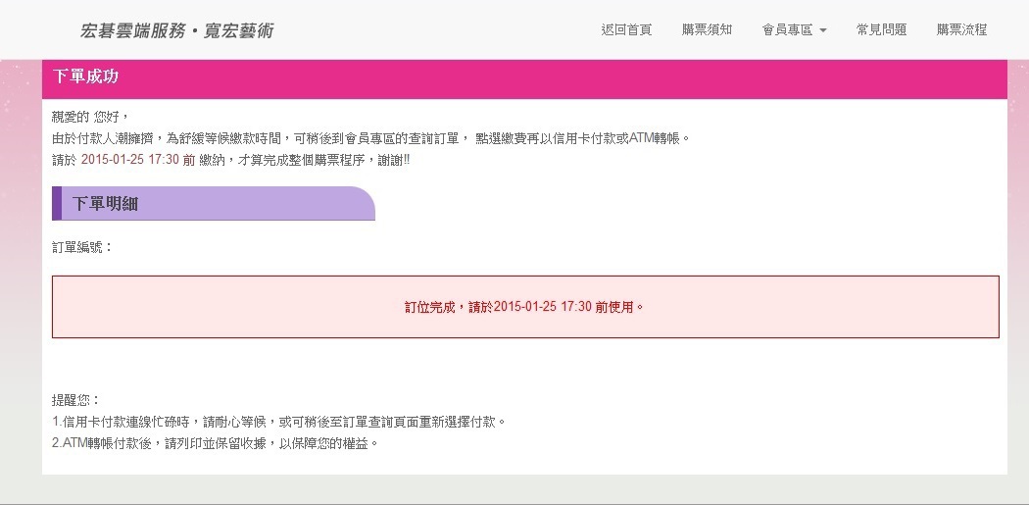
Task: Go back via 返回首頁 link
Action: click(626, 29)
